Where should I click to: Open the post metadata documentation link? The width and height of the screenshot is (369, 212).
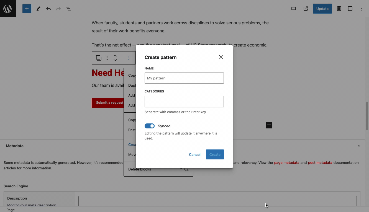(x=320, y=163)
